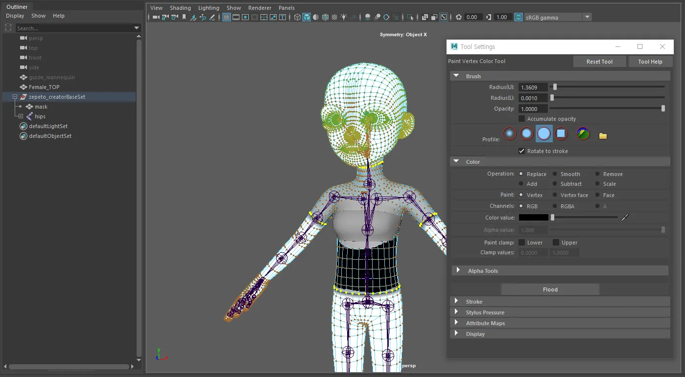Image resolution: width=685 pixels, height=377 pixels.
Task: Toggle the viewport Grid icon
Action: [x=227, y=17]
